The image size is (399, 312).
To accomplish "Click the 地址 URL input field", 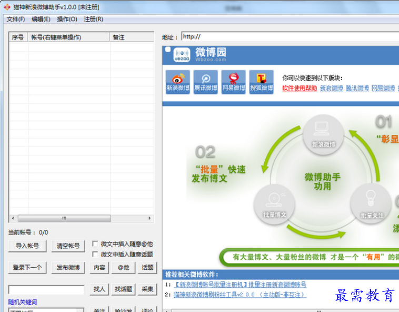I will point(290,37).
